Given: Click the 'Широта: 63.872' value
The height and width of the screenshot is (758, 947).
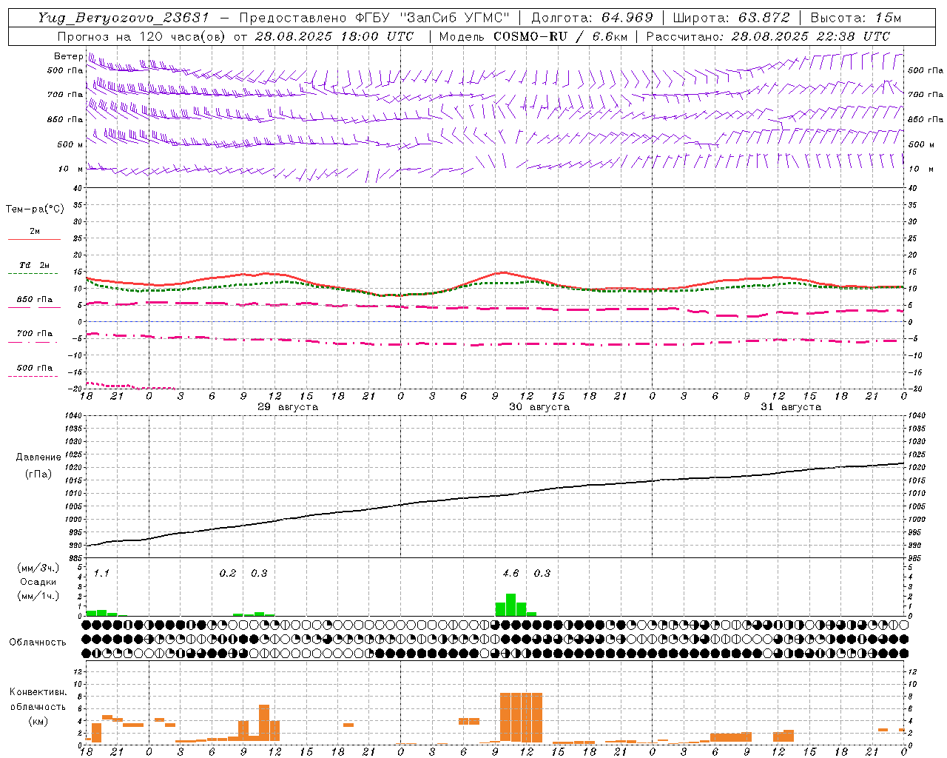Looking at the screenshot, I should coord(731,18).
